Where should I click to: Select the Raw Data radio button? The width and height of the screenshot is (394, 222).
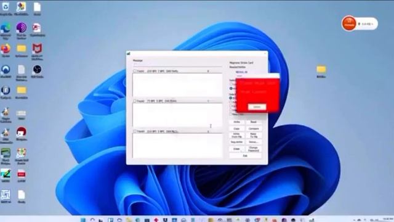(x=231, y=114)
